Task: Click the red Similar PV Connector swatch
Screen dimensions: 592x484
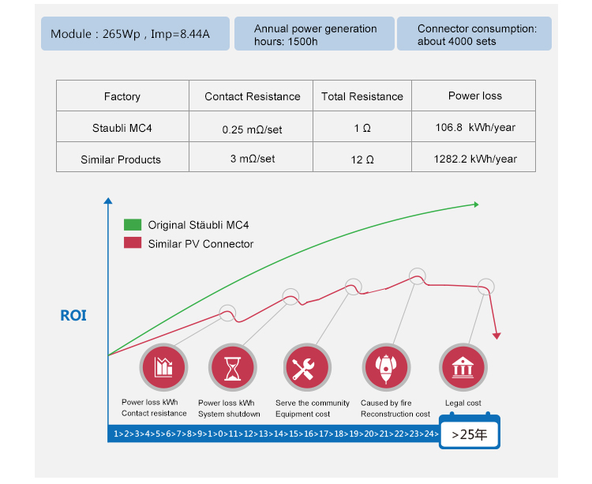Action: tap(133, 242)
